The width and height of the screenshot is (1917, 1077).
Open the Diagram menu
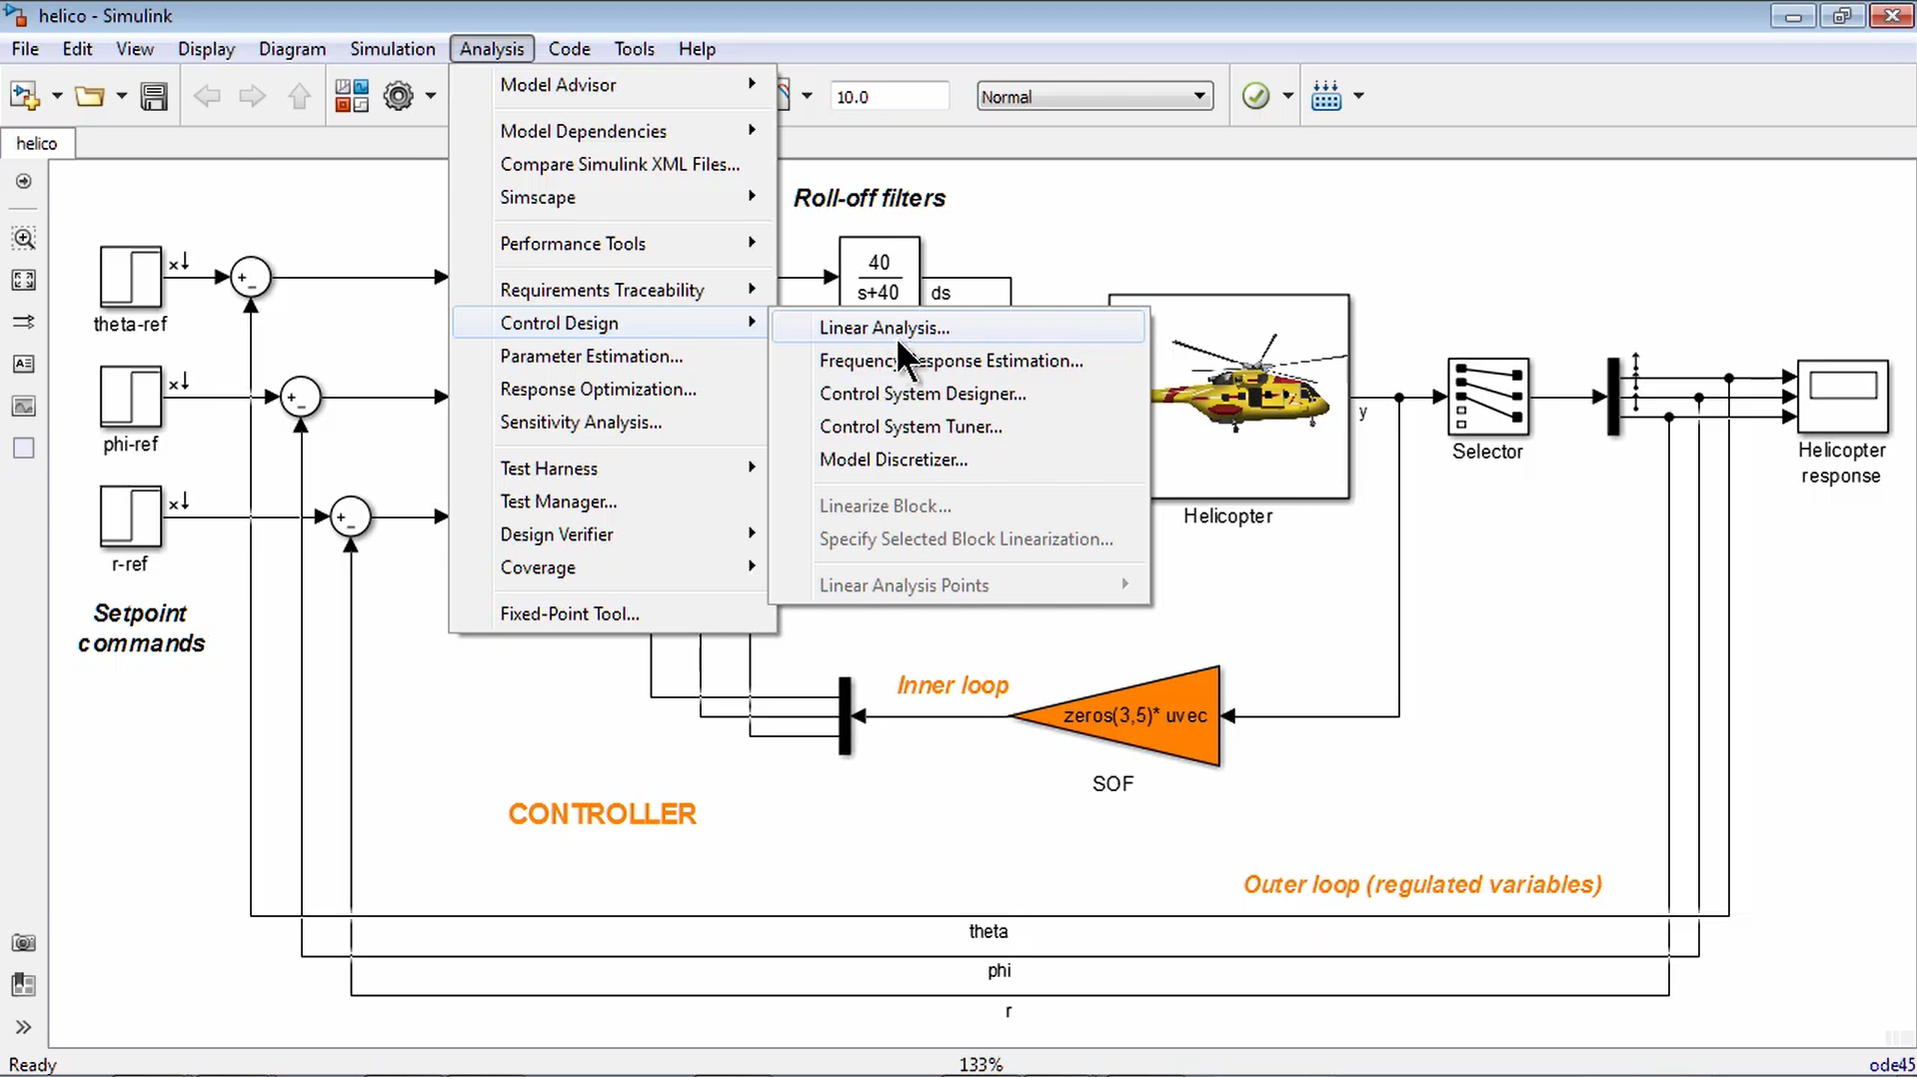click(292, 49)
